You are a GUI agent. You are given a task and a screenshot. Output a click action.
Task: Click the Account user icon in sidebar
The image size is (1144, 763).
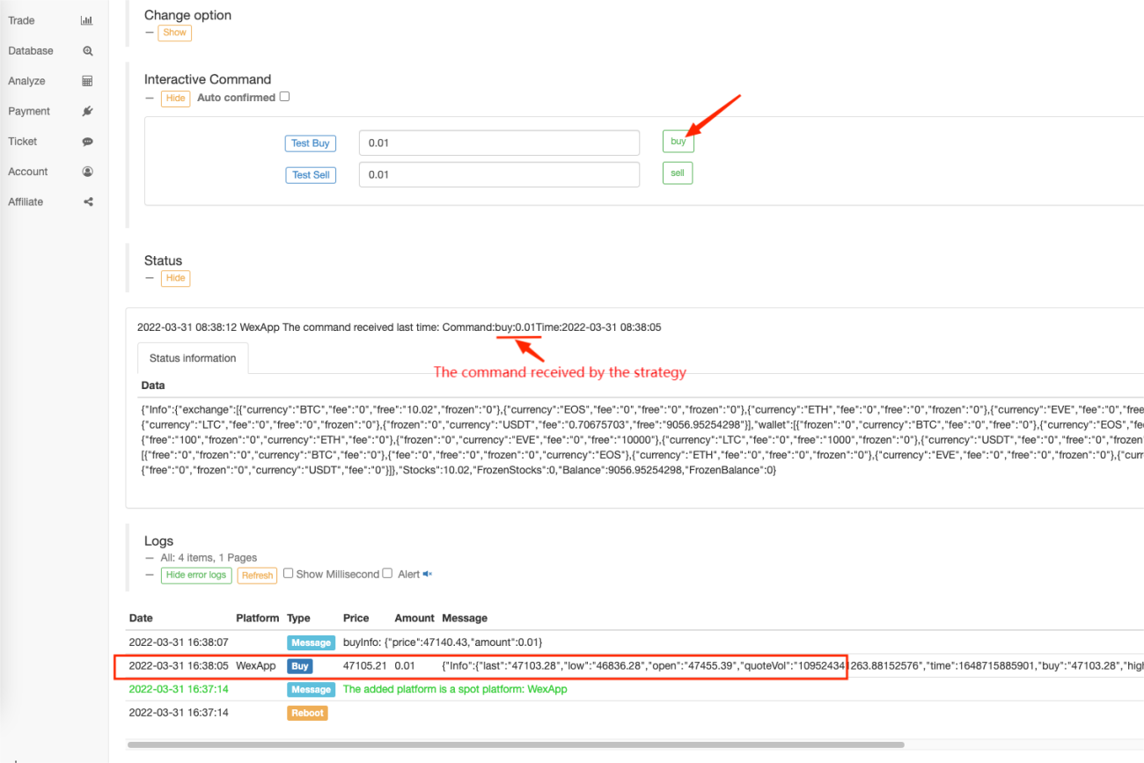click(x=87, y=172)
